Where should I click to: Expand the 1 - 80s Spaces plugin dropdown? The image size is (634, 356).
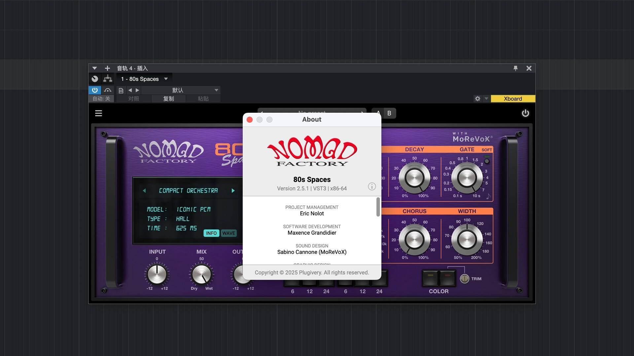click(x=166, y=79)
